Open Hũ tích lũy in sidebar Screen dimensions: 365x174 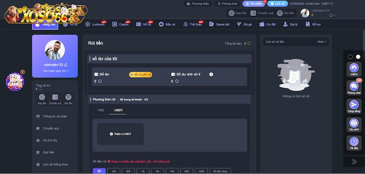click(x=55, y=140)
